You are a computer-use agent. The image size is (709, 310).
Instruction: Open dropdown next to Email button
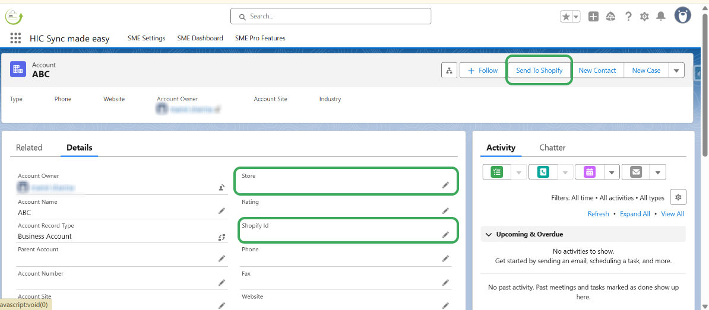[x=658, y=172]
